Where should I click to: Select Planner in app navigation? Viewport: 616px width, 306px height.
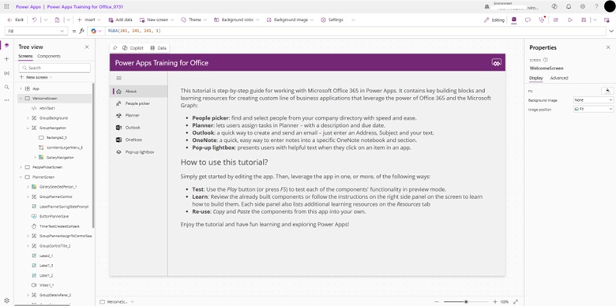click(x=139, y=115)
